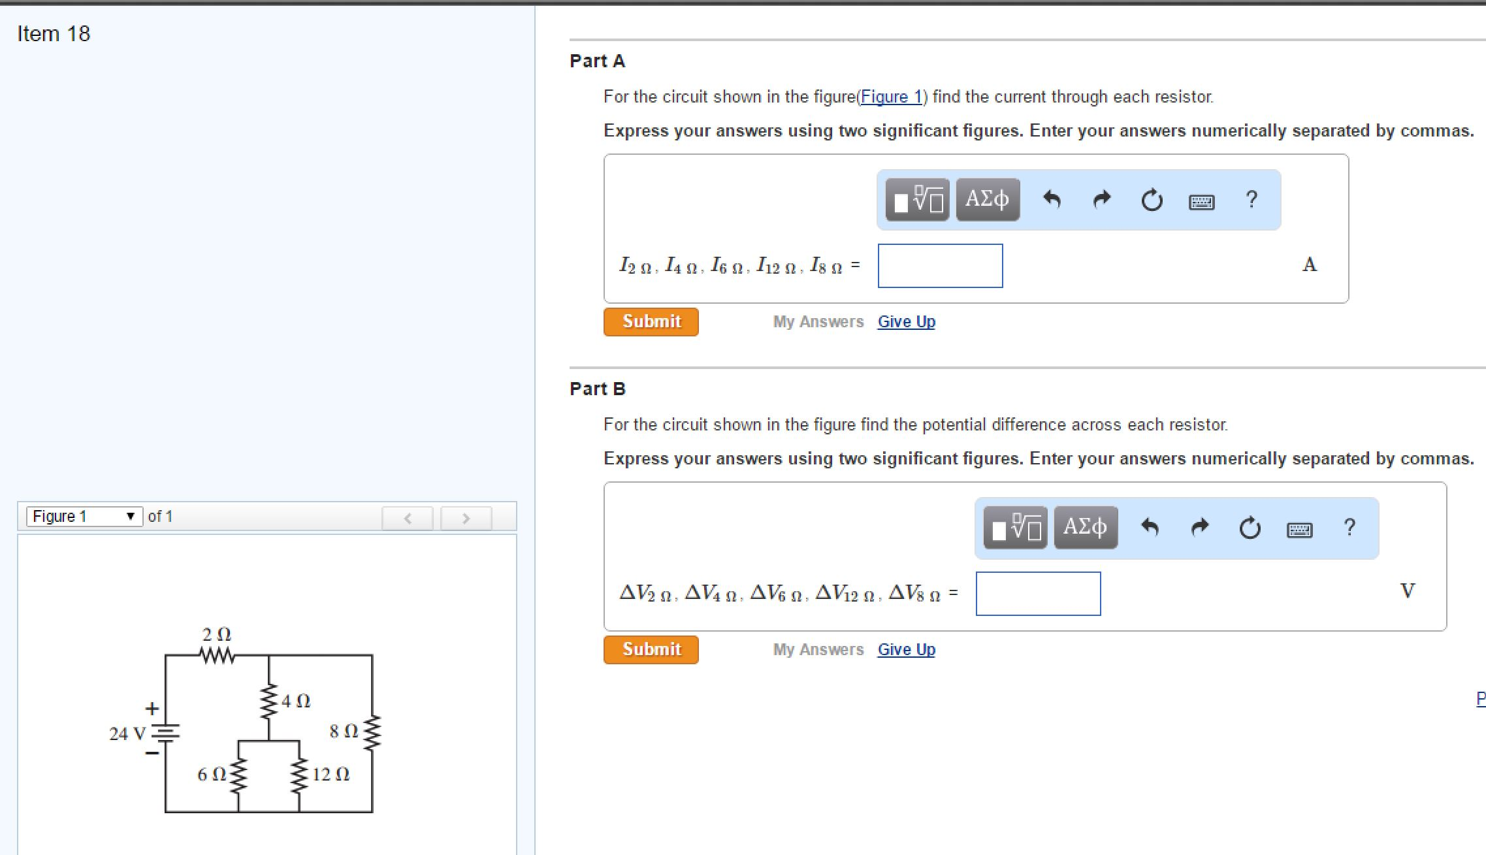Click inside the Part A current answer box

940,265
